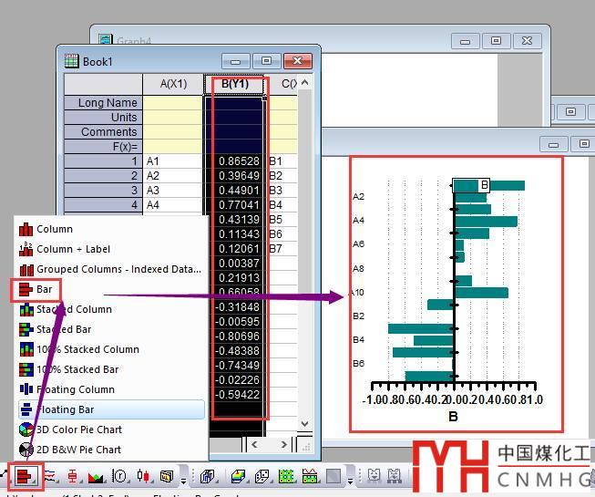This screenshot has height=497, width=595.
Task: Open the first toolbar overflow arrow
Action: (183, 481)
